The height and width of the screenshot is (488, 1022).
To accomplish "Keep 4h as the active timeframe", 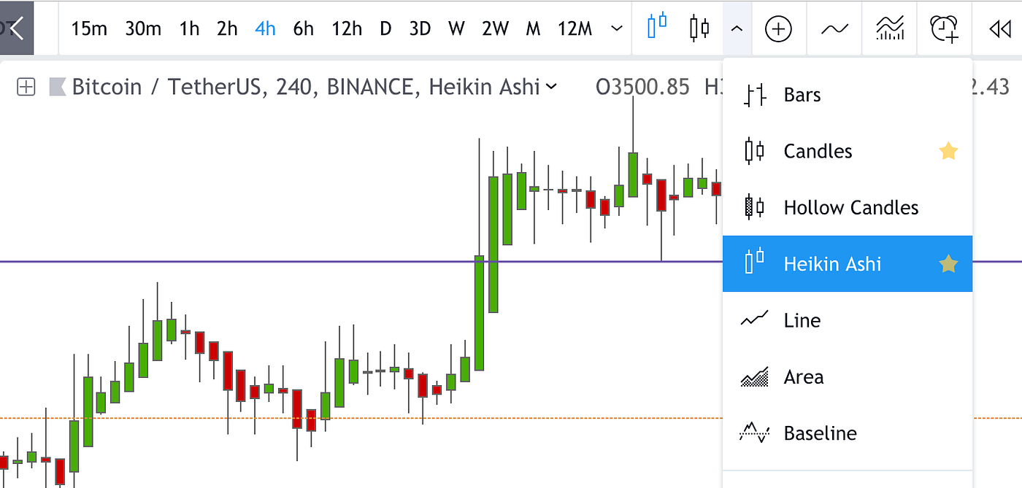I will pos(265,28).
